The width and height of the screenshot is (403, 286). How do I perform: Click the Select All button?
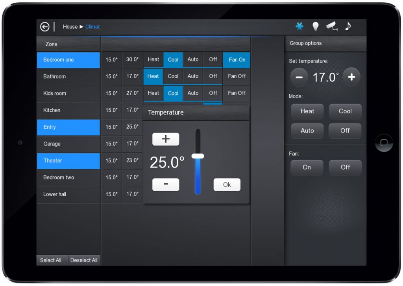pos(51,260)
